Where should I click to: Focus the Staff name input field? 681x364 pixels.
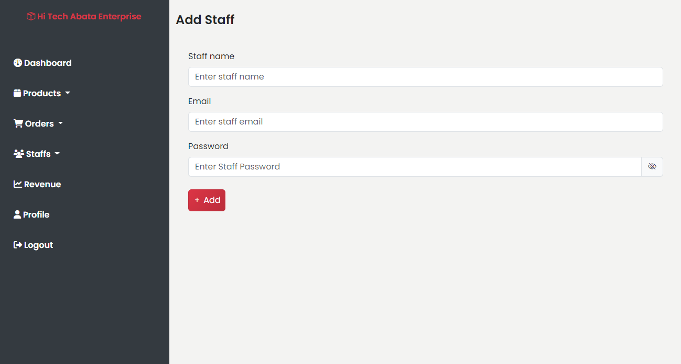[425, 77]
